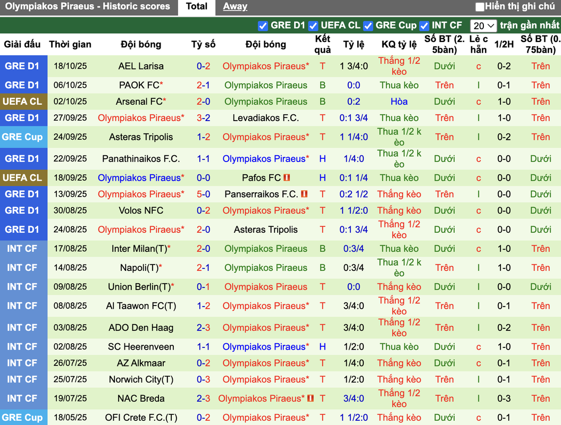Screen dimensions: 561x425
Task: Open Arsenal FC team link
Action: click(x=139, y=101)
